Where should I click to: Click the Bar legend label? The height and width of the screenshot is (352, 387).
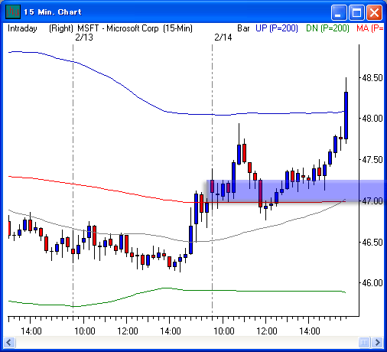point(243,28)
